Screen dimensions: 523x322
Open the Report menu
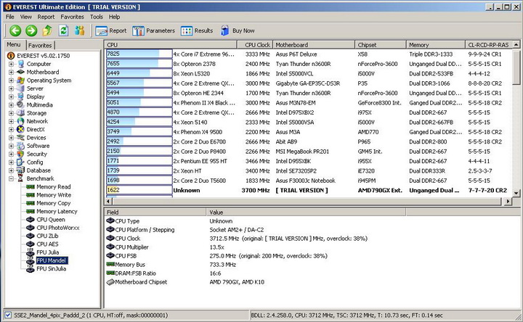46,17
